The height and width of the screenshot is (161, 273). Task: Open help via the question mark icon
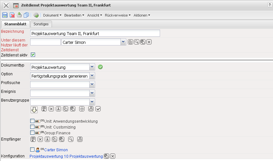270,5
